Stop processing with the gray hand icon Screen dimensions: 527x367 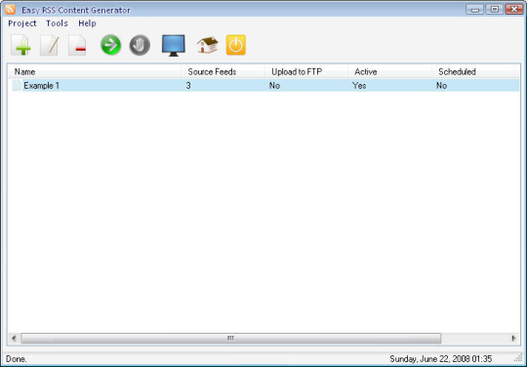click(140, 45)
